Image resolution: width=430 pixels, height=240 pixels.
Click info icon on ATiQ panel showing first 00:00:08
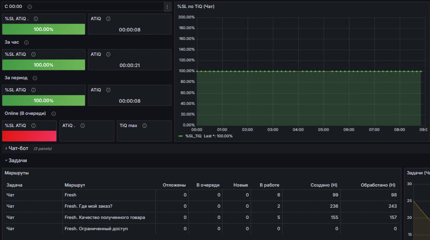pyautogui.click(x=108, y=19)
